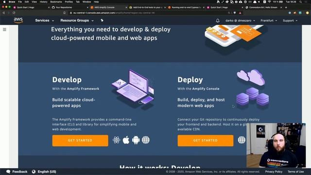Screen dimensions: 311x175
Task: Open the Brave menu in menu bar
Action: (12, 2)
